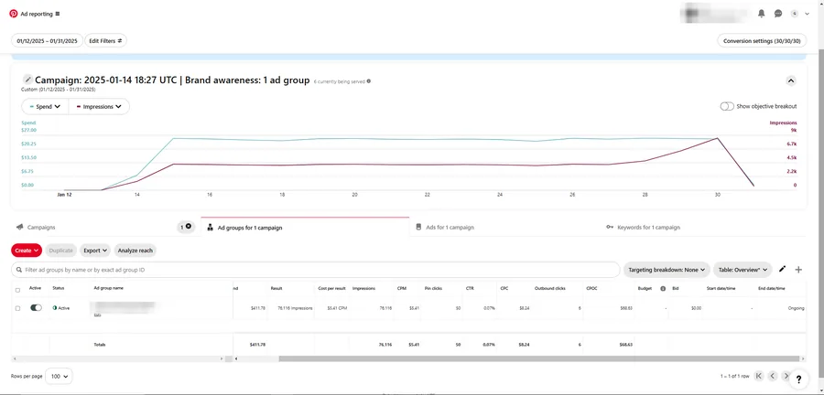The image size is (824, 395).
Task: Open the date range 01/12/2025 – 01/31/2025 picker
Action: point(47,40)
